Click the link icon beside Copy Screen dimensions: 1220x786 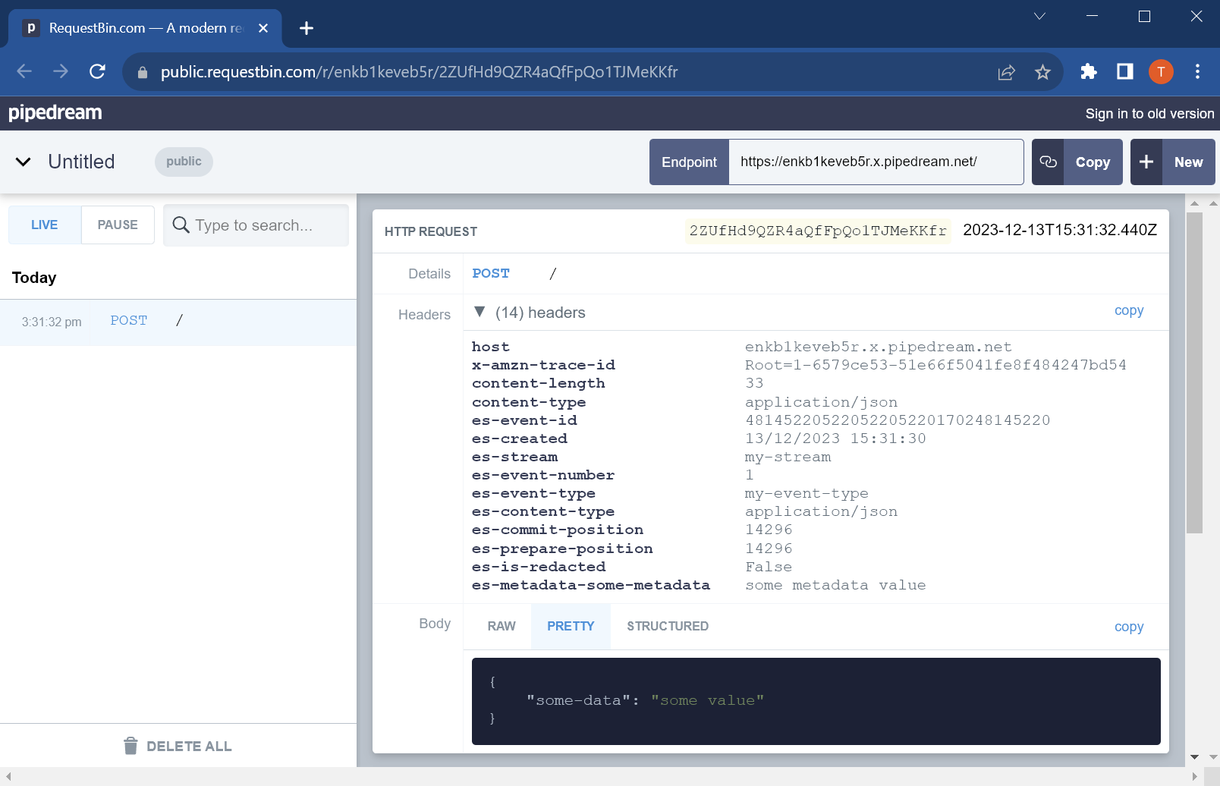(x=1048, y=162)
